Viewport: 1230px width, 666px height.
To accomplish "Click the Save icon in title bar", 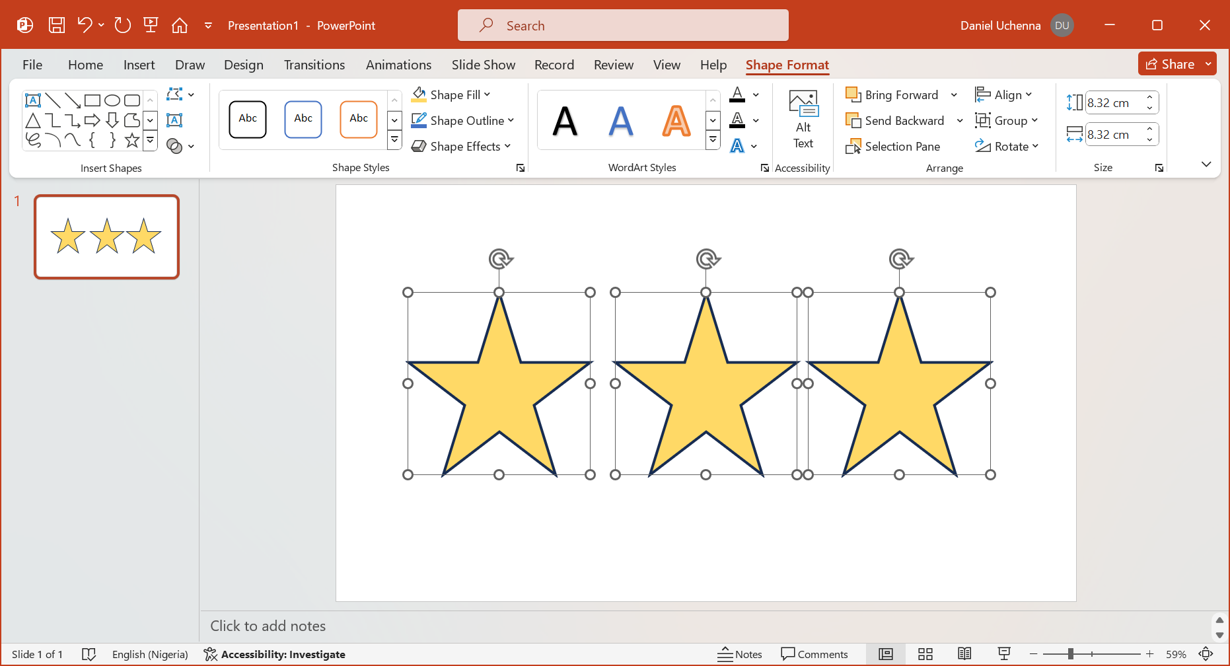I will click(x=57, y=25).
